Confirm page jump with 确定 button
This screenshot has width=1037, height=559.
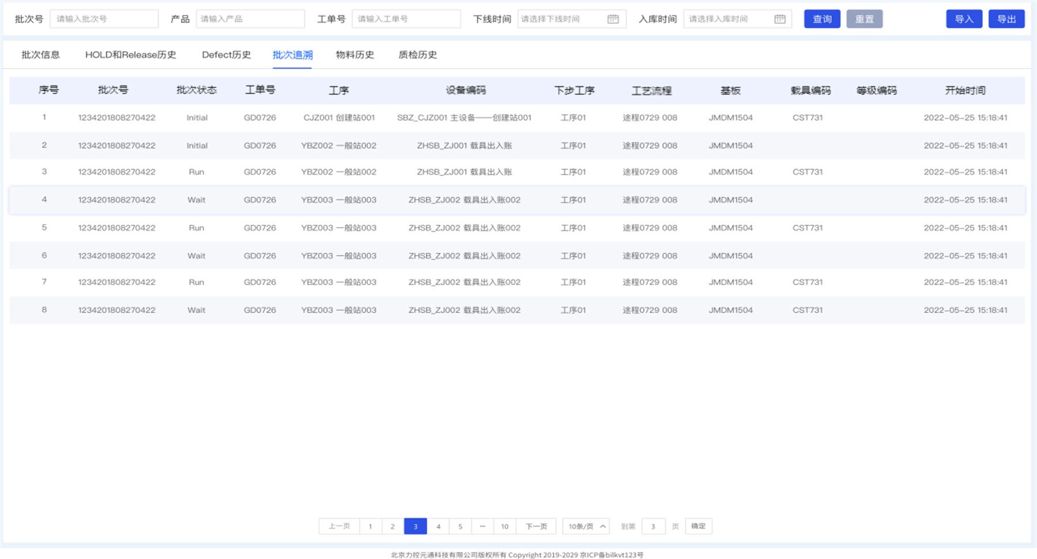tap(698, 526)
